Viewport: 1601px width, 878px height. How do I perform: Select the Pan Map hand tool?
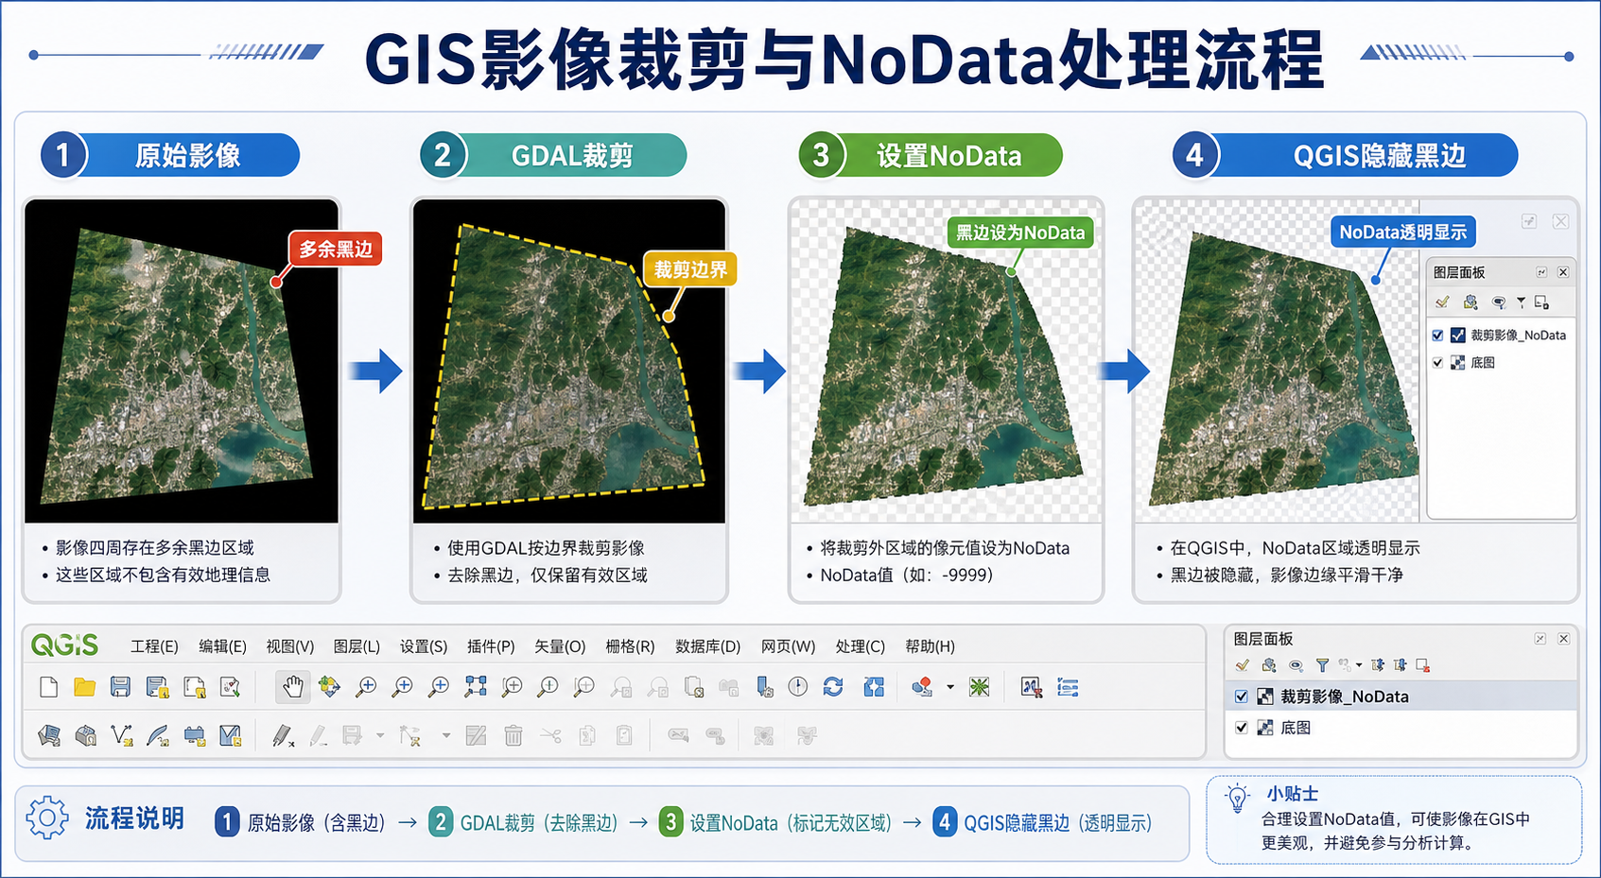point(293,687)
